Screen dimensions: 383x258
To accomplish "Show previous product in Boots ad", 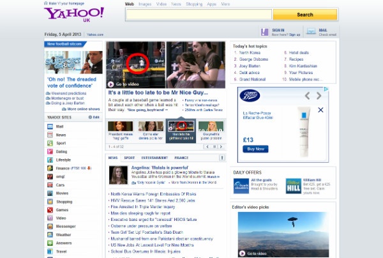I will [x=308, y=96].
